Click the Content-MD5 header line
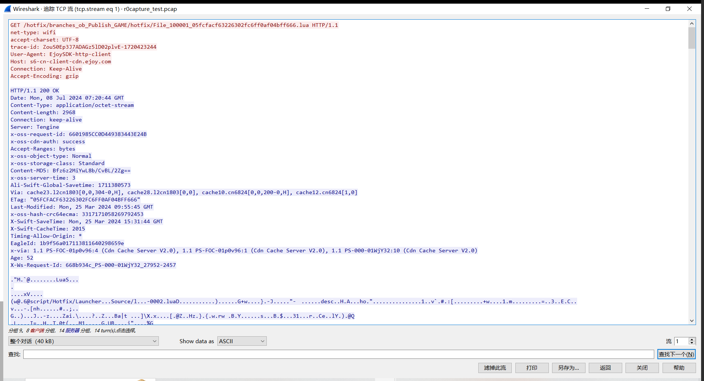The image size is (704, 381). click(71, 171)
